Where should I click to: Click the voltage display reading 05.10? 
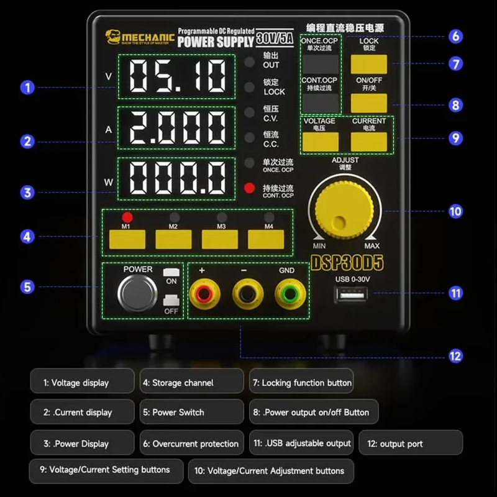178,76
